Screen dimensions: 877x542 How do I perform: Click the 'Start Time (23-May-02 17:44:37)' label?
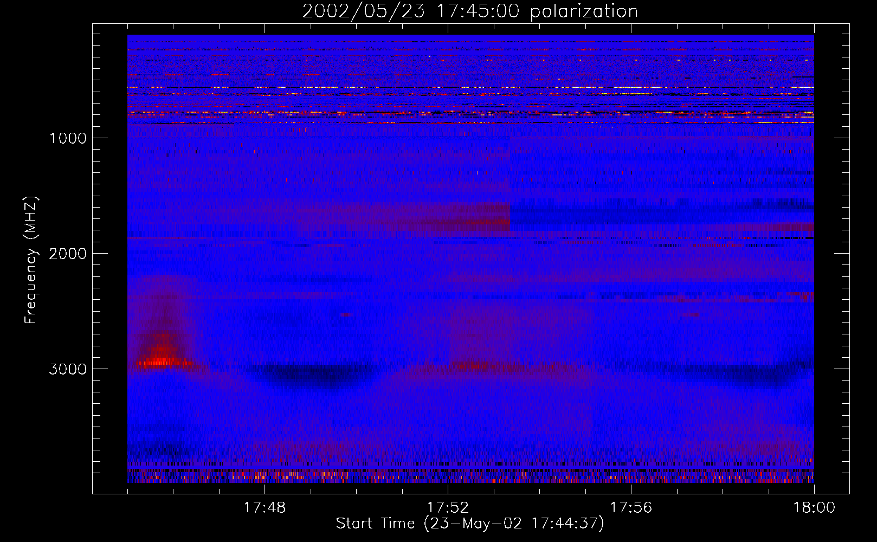click(470, 524)
